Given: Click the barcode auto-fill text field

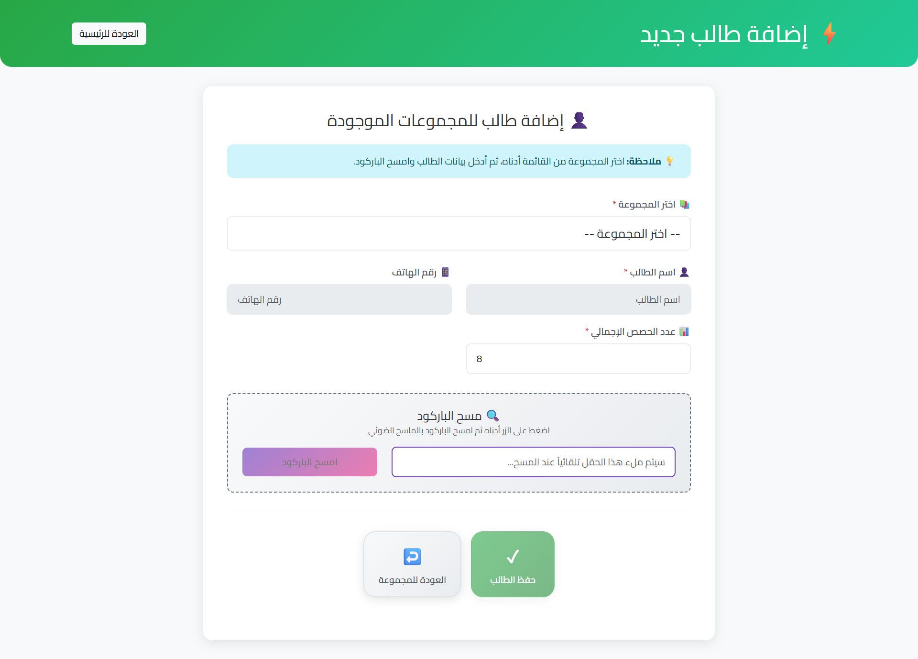Looking at the screenshot, I should point(533,462).
